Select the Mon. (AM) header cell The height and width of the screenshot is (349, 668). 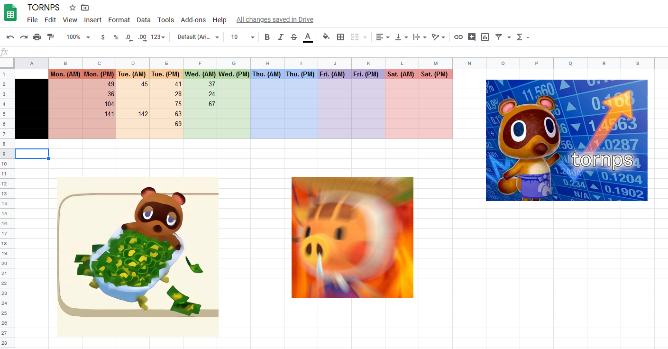pos(65,74)
